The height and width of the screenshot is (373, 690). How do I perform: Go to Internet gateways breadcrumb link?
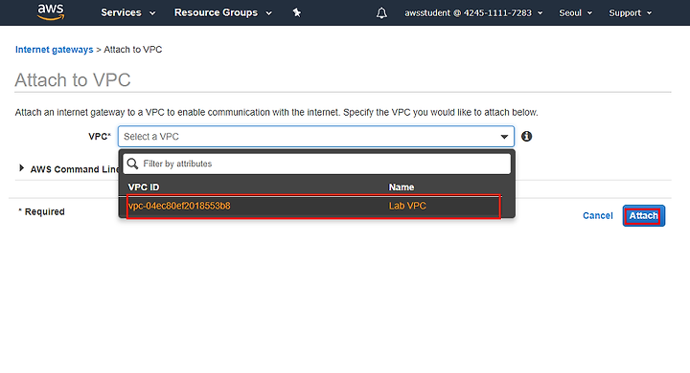pos(54,50)
